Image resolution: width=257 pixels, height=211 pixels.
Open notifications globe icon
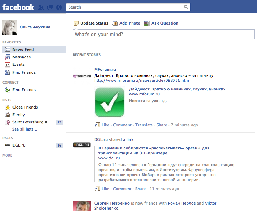[59, 7]
